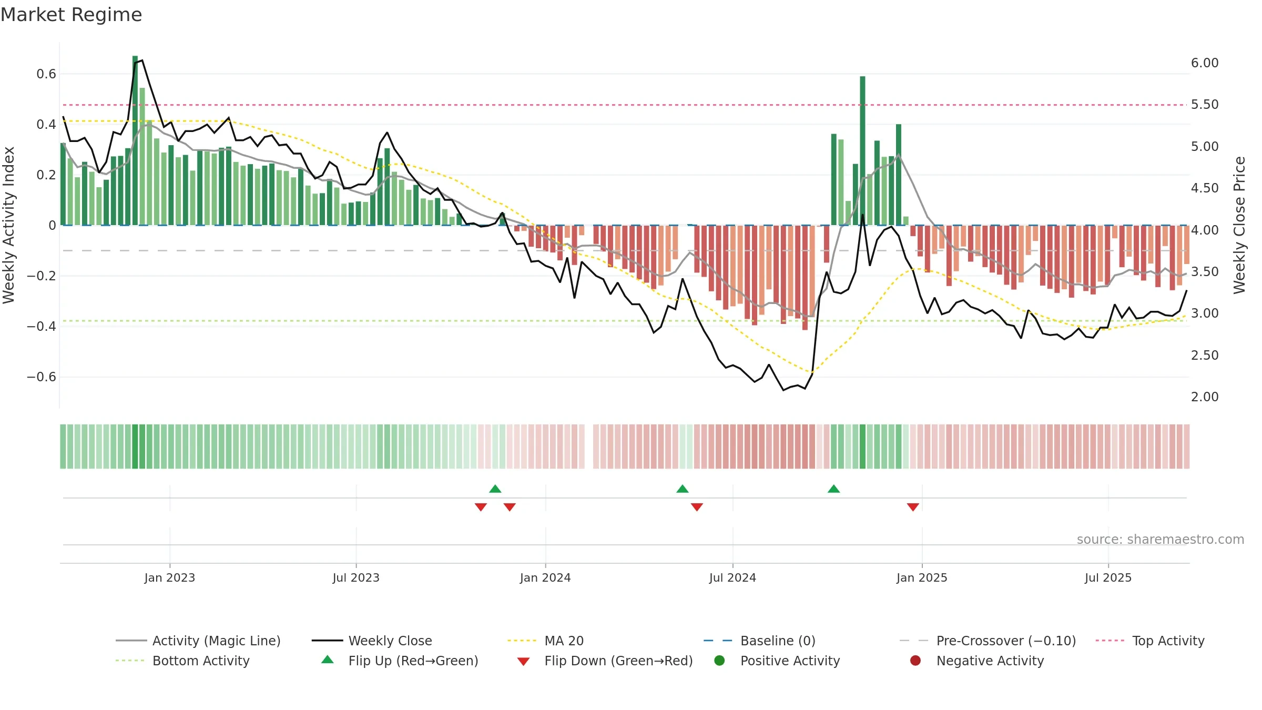Viewport: 1262px width, 710px height.
Task: Click the green Flip Up legend triangle
Action: pos(328,660)
